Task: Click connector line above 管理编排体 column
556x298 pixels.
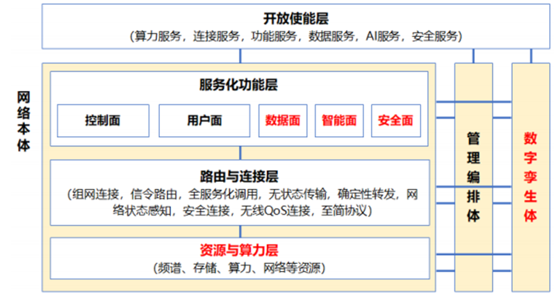Action: click(x=473, y=56)
